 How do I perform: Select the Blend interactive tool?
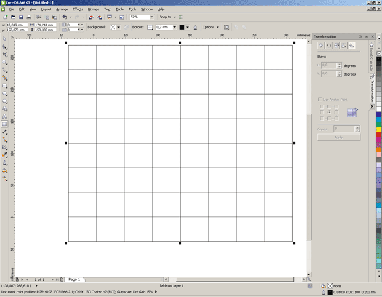tap(4, 148)
